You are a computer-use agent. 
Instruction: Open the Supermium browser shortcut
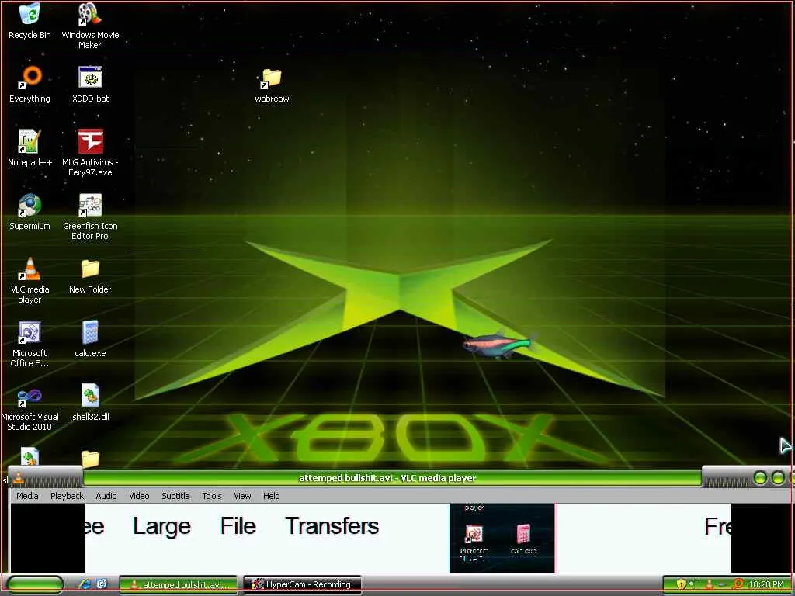pyautogui.click(x=30, y=212)
